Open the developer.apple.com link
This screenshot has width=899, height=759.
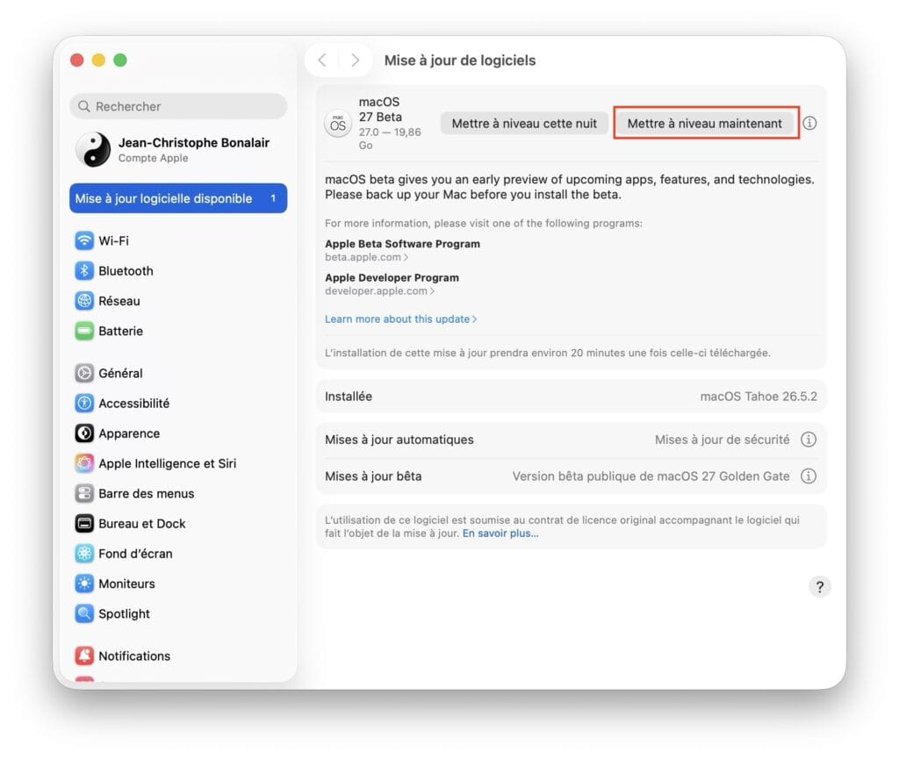coord(379,291)
